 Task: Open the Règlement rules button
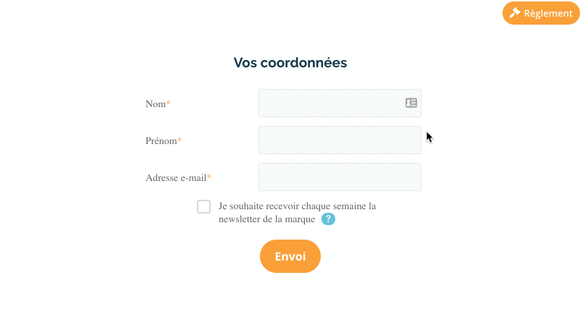tap(541, 13)
